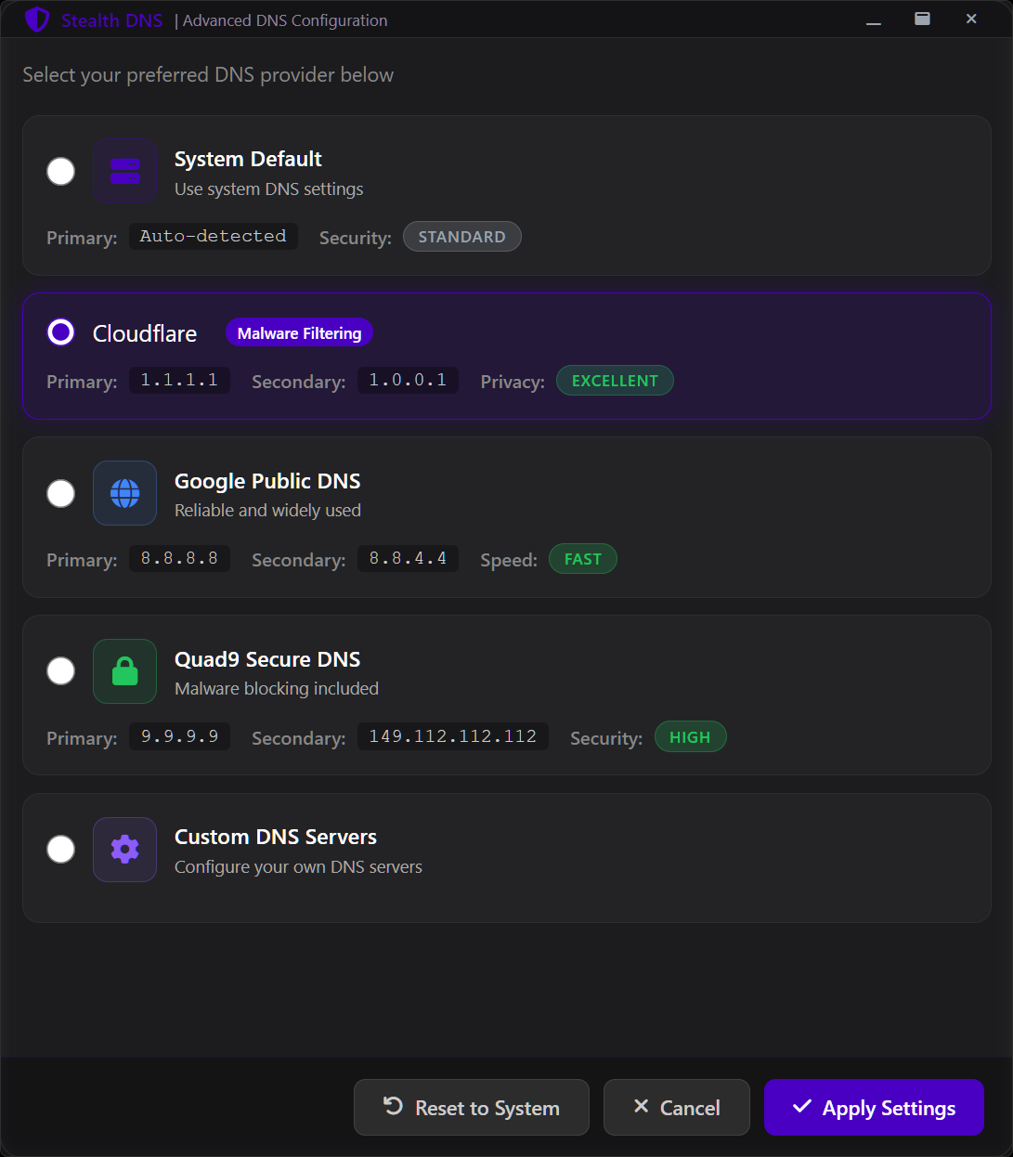Click the Malware Filtering badge on Cloudflare
The height and width of the screenshot is (1157, 1013).
pos(299,332)
